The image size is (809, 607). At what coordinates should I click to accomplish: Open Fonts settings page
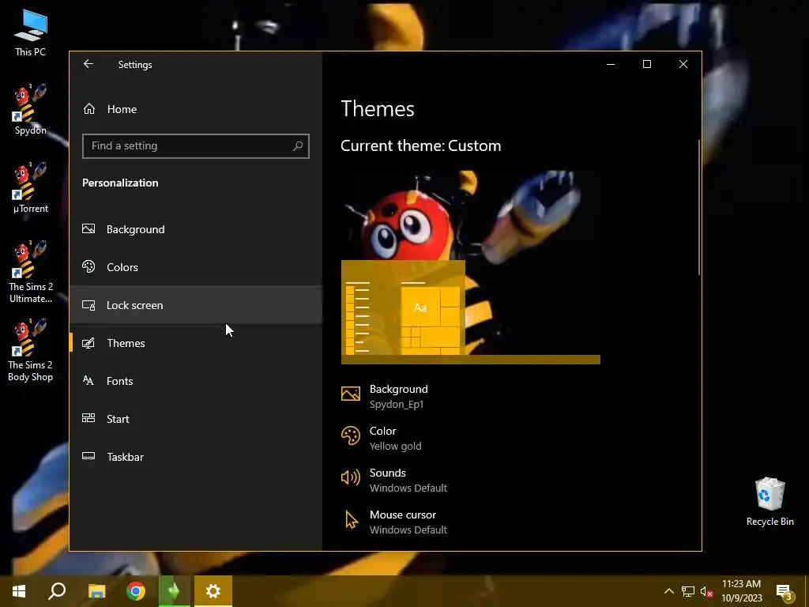(196, 381)
